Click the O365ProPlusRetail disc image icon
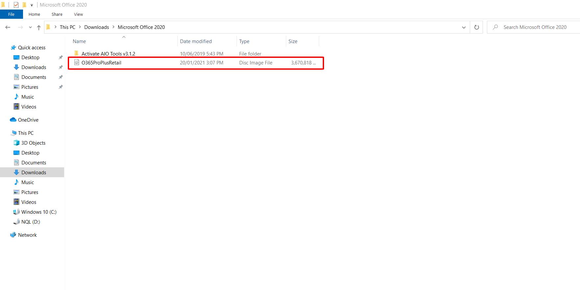The image size is (580, 290). 77,62
